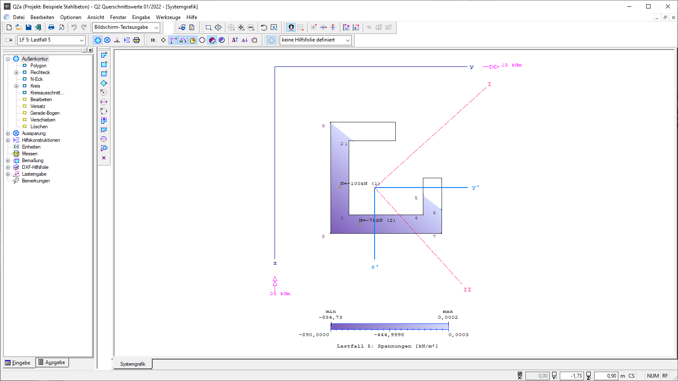Click the Aussparung toolbar icon
678x381 pixels.
pyautogui.click(x=107, y=40)
